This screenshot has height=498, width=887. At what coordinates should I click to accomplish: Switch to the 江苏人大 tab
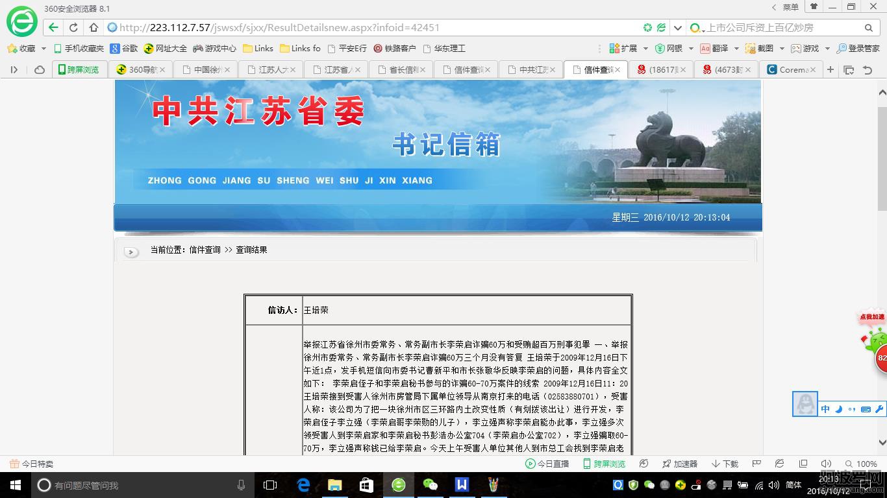tap(270, 69)
